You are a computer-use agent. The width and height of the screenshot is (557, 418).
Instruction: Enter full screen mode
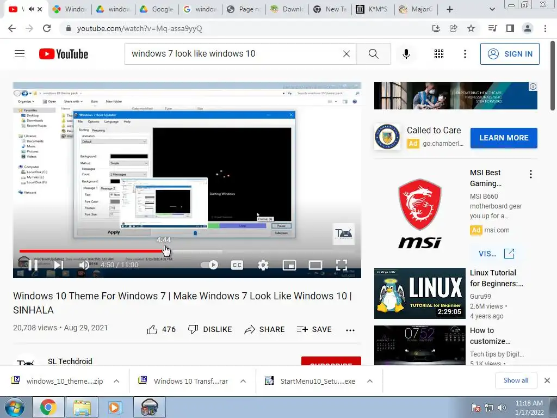click(x=342, y=265)
